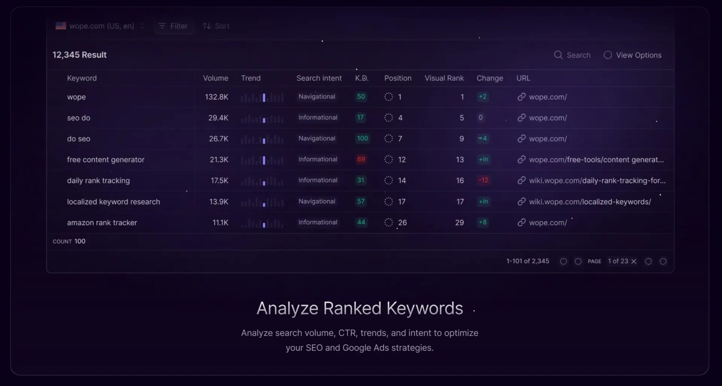Click the last pagination circle icon
722x386 pixels.
(x=663, y=261)
